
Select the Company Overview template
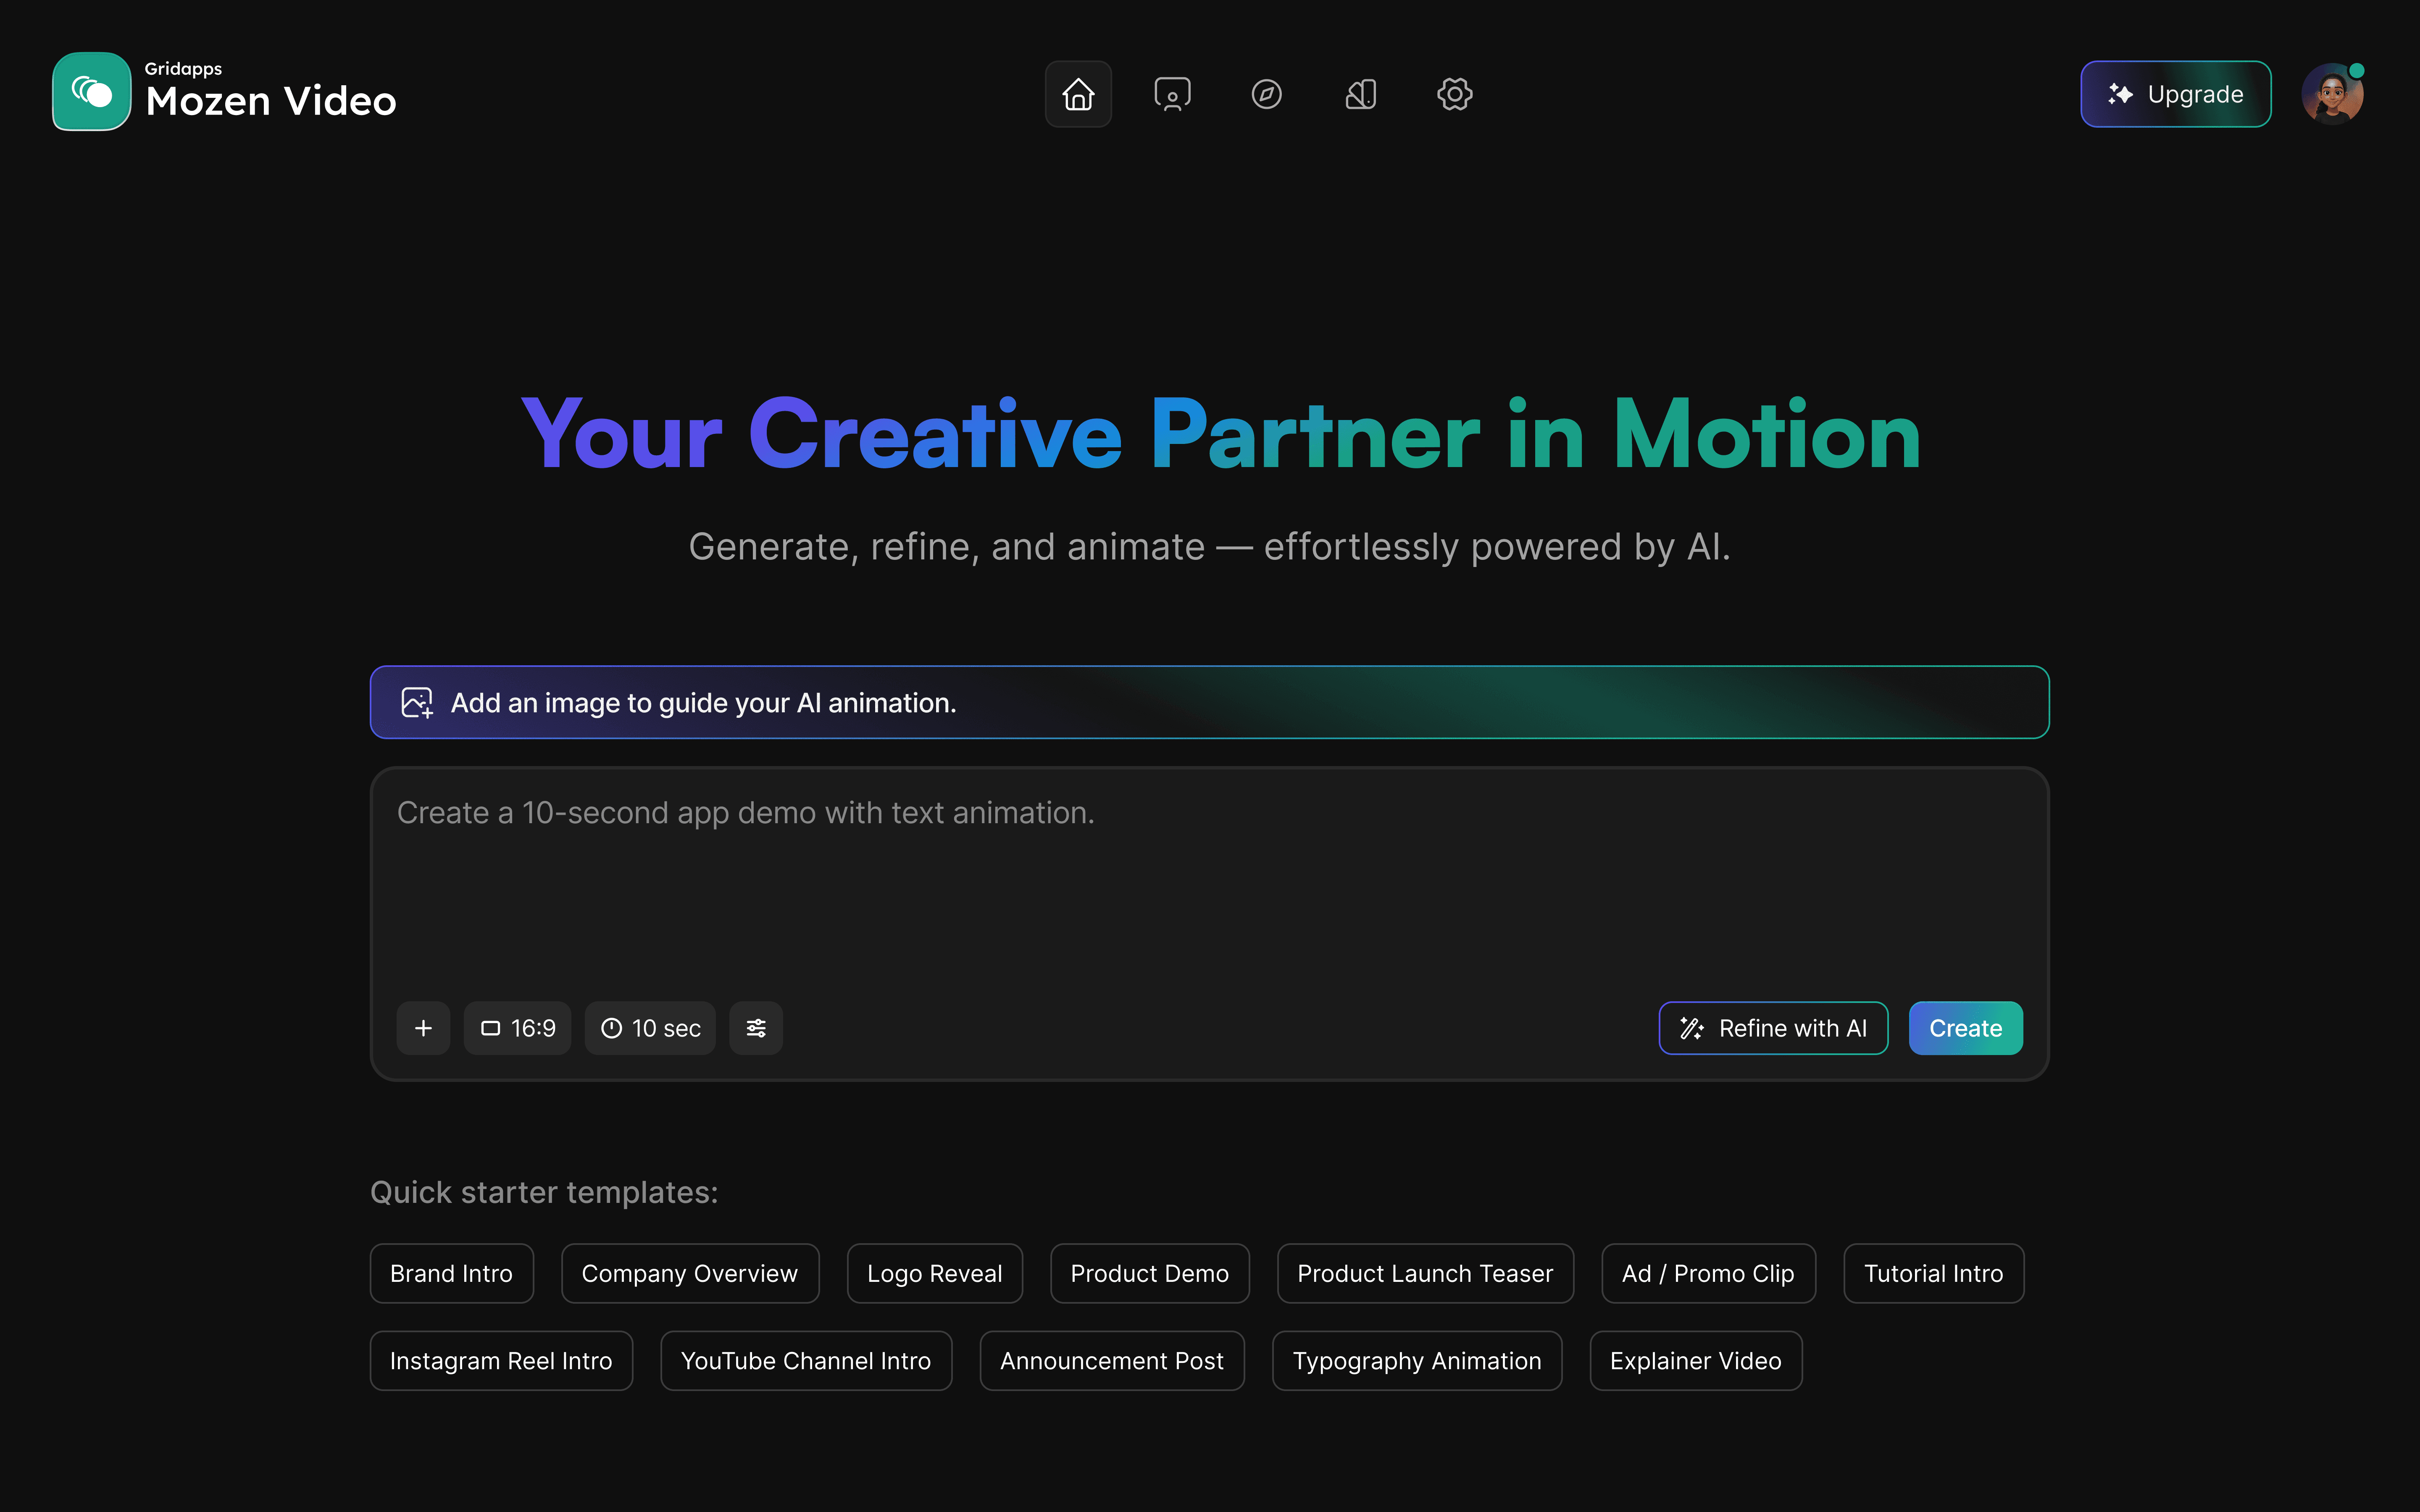[690, 1273]
